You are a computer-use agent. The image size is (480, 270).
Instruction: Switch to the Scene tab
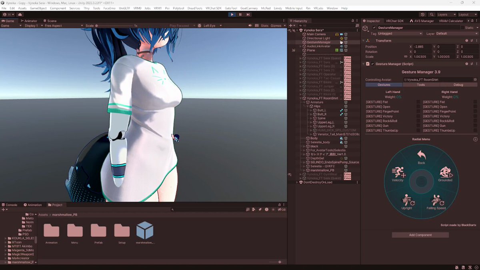tap(50, 21)
